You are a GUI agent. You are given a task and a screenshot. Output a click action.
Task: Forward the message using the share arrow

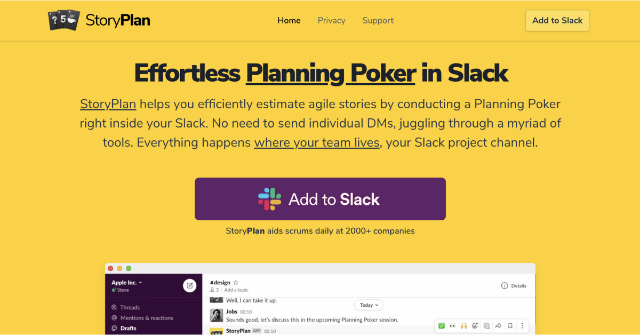[498, 325]
